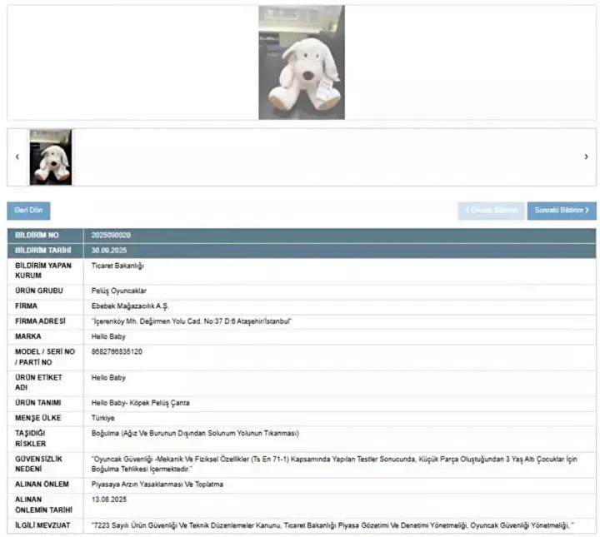Go to Sonraki Bildirim

pos(561,211)
